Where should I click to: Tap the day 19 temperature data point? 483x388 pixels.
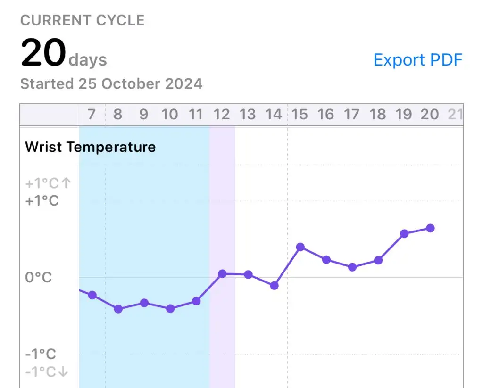coord(404,233)
